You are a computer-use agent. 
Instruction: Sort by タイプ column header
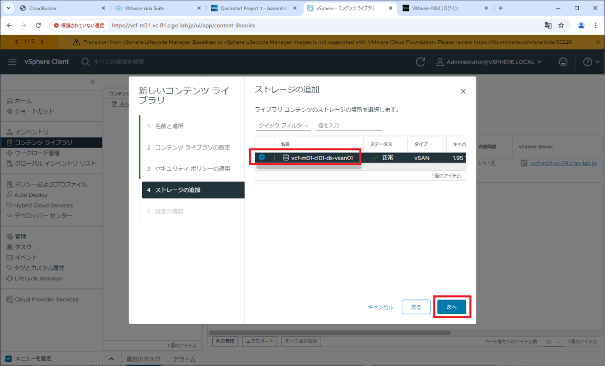420,144
